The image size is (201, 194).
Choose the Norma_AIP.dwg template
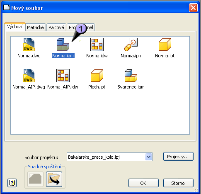(29, 76)
